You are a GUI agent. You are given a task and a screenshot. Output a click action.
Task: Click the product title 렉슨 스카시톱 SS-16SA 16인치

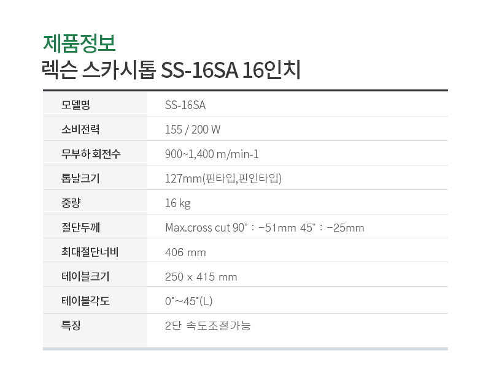coord(171,70)
